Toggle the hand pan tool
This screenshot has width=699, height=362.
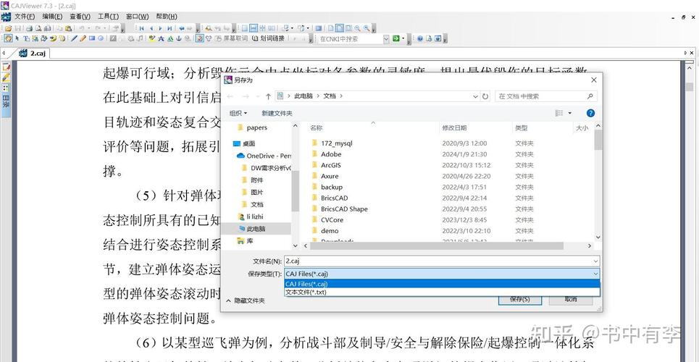point(8,38)
